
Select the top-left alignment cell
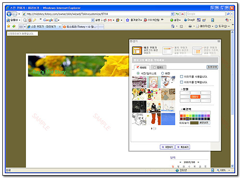coord(185,93)
